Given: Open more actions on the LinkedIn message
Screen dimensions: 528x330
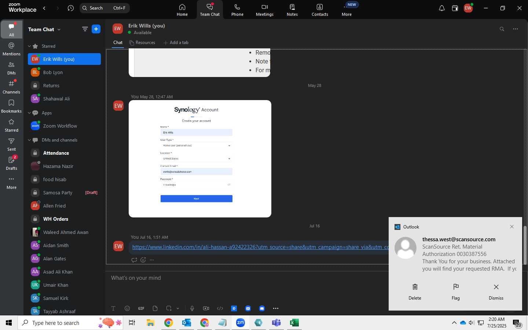Looking at the screenshot, I should 152,260.
